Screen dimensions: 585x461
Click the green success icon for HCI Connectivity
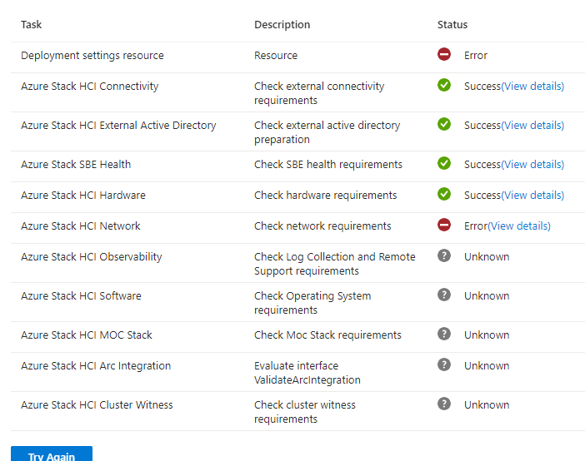click(444, 85)
